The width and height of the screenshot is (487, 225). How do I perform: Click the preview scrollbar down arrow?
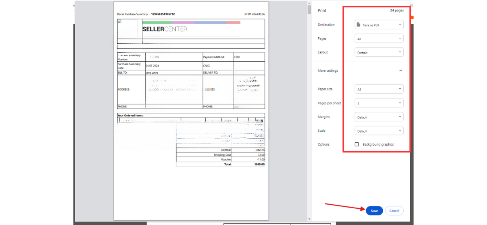point(309,219)
